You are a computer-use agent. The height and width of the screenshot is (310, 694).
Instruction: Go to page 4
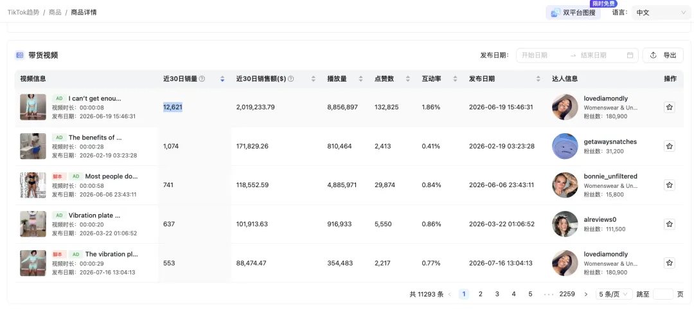point(513,294)
